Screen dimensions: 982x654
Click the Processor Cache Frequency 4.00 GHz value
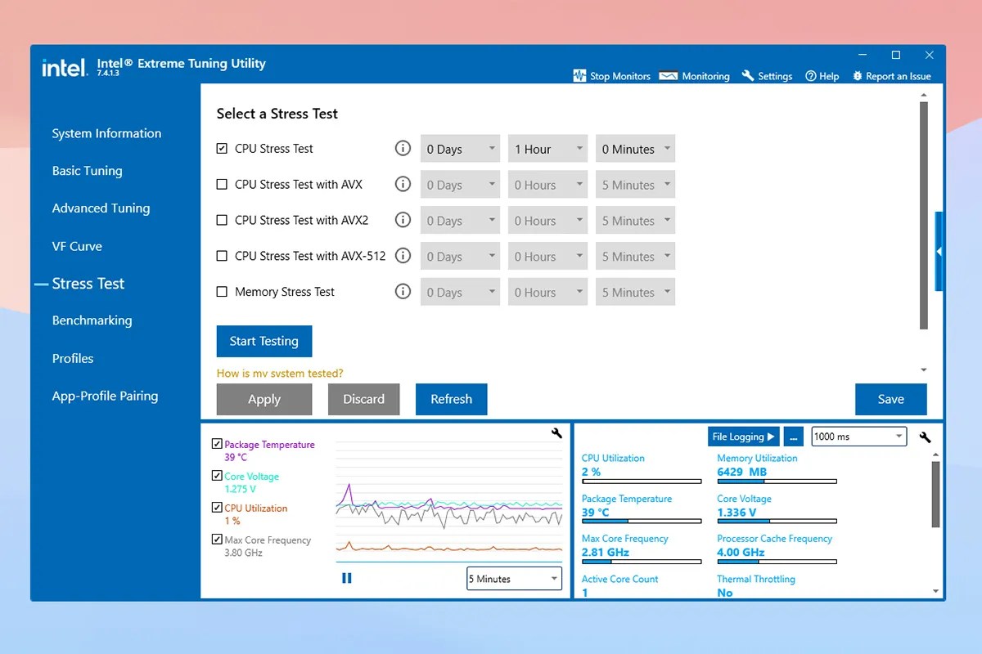741,553
